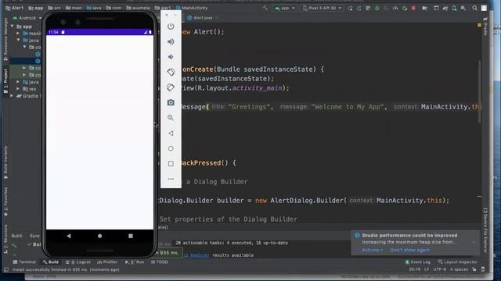Open the Layout Inspector panel
The image size is (501, 281).
(x=457, y=262)
